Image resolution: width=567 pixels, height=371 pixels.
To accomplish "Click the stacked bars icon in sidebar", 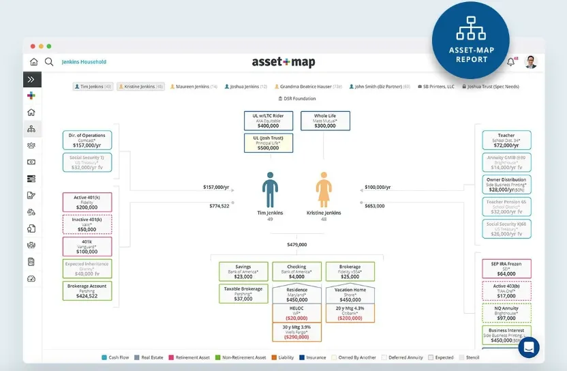I will [31, 179].
